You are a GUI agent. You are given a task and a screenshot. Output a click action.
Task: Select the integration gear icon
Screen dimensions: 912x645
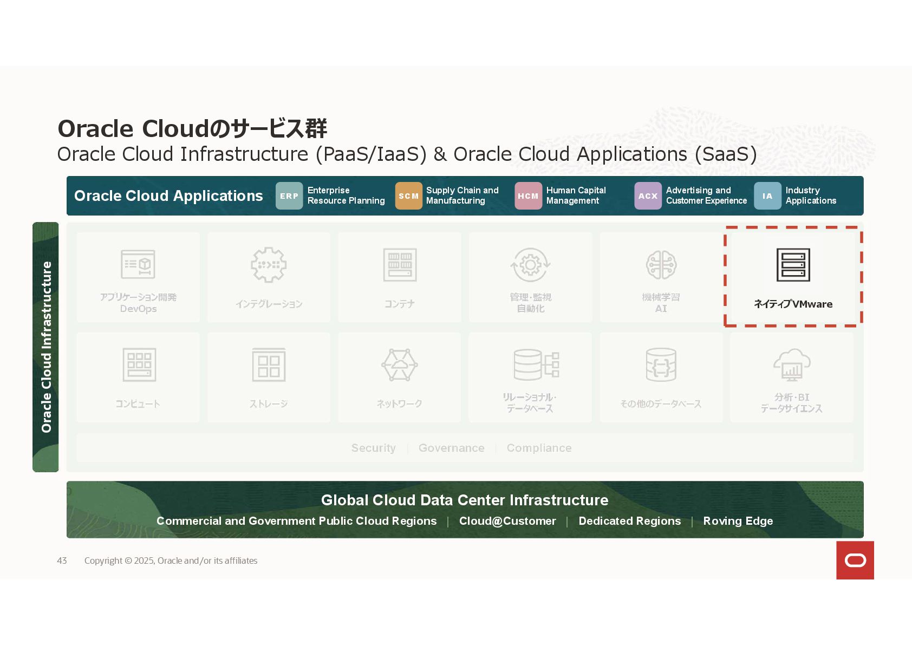(x=269, y=265)
